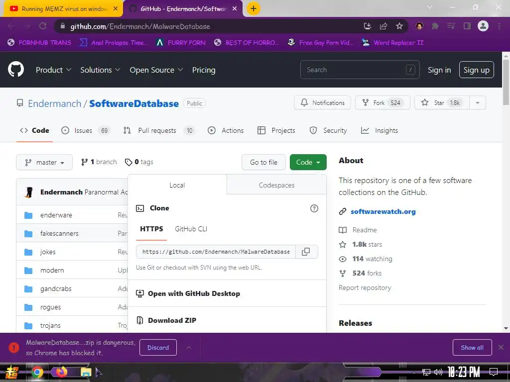Open File Explorer from the taskbar
Image resolution: width=510 pixels, height=382 pixels.
[86, 372]
